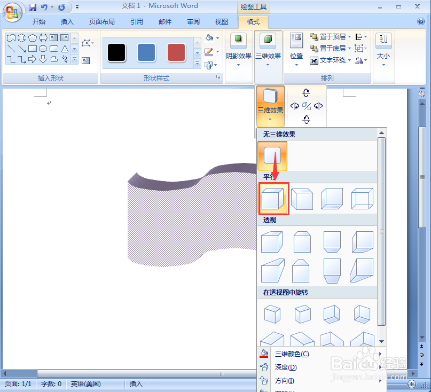431x392 pixels.
Task: Choose first perspective 3D style thumbnail
Action: coord(271,242)
